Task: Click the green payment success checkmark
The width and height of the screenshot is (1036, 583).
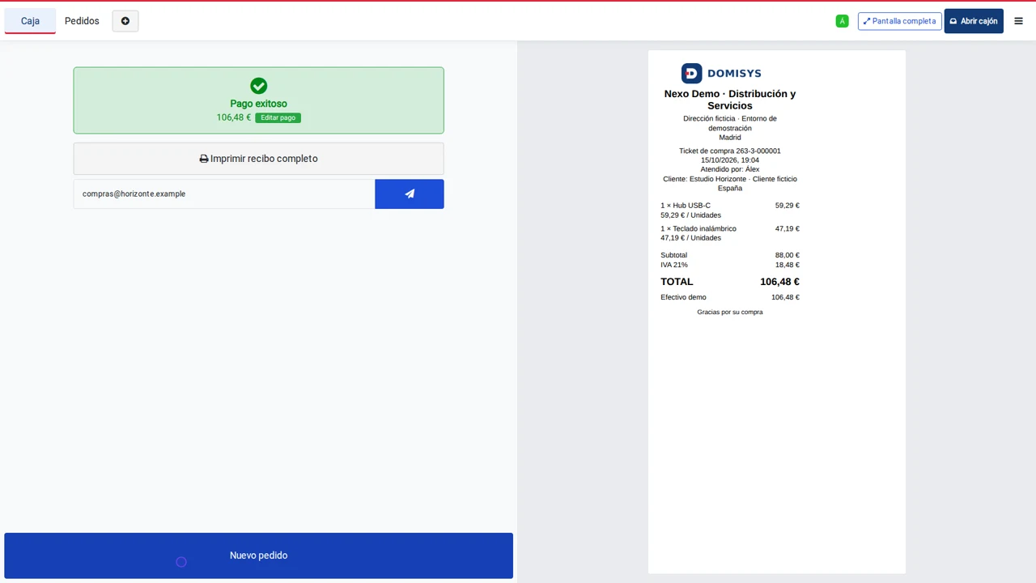Action: (258, 86)
